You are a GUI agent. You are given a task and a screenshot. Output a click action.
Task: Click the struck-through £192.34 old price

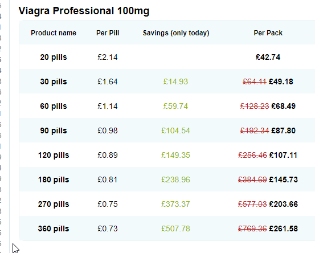(x=255, y=130)
